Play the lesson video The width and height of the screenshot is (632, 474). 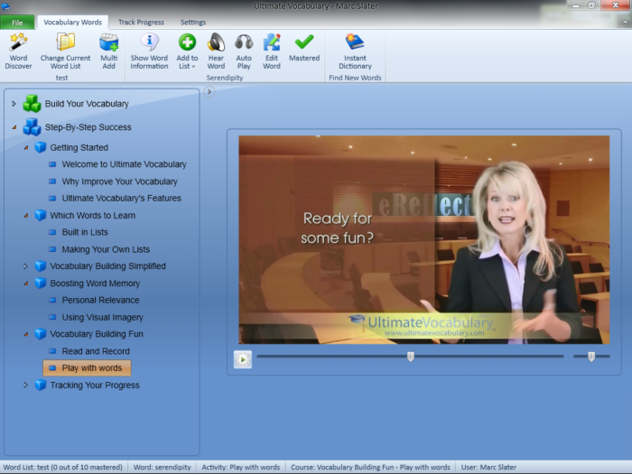click(243, 359)
